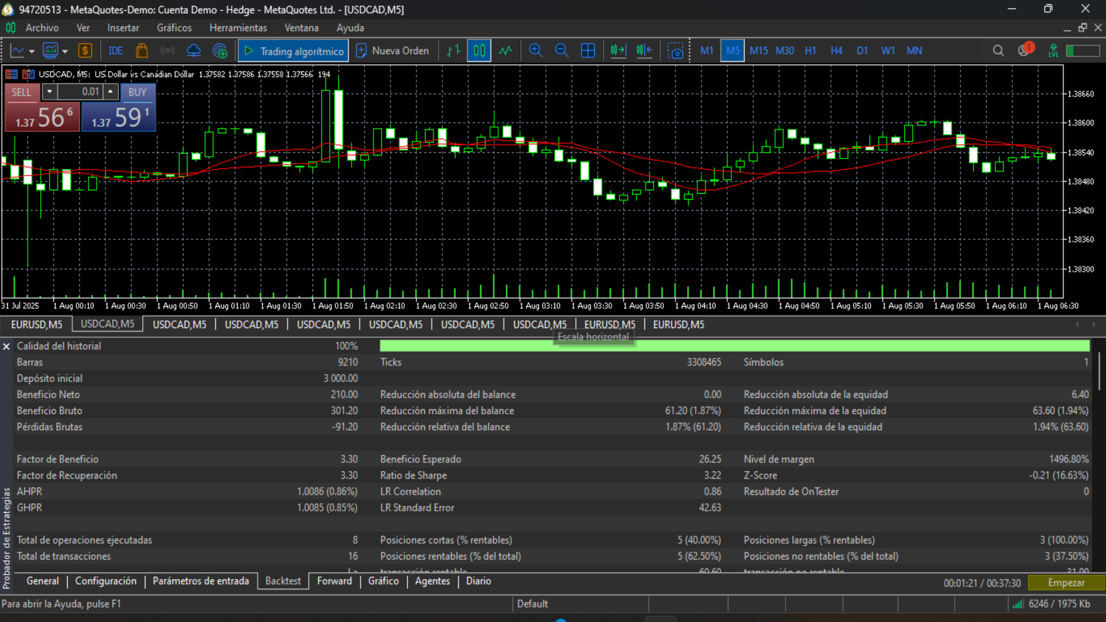Toggle the candlestick chart mode
Screen dimensions: 1106x622
[x=479, y=51]
